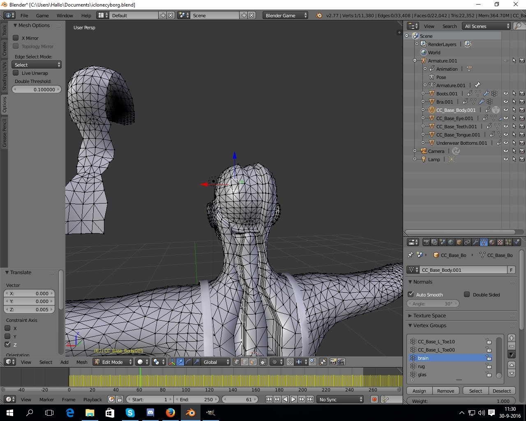
Task: Click the Remove vertex group assignment button
Action: [x=445, y=391]
